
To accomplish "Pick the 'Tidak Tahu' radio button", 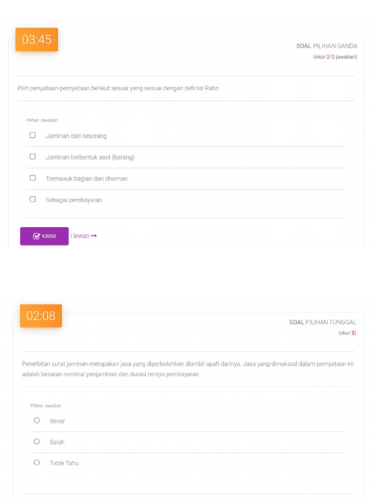I will (x=37, y=462).
